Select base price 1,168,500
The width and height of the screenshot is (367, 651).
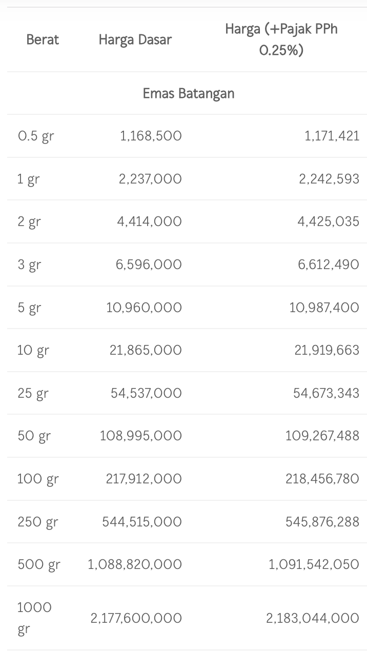(x=151, y=136)
